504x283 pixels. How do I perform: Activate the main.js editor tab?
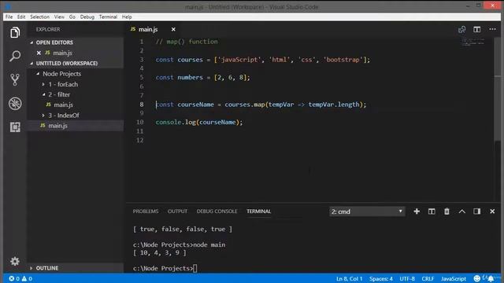(x=148, y=29)
